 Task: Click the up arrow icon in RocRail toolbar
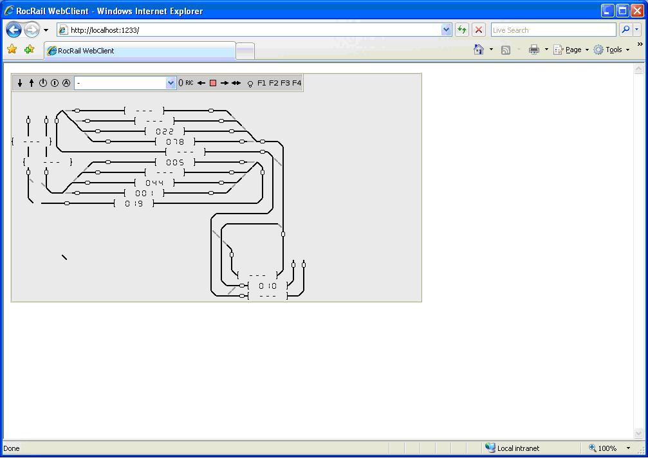pos(31,83)
